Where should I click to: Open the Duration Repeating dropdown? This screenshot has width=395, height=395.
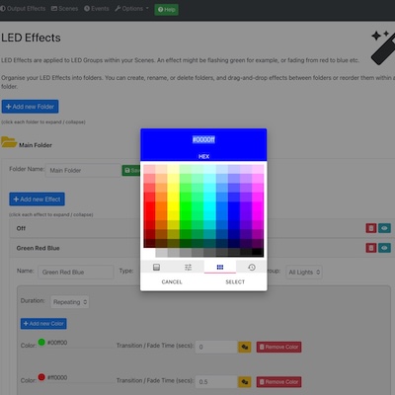pos(69,302)
